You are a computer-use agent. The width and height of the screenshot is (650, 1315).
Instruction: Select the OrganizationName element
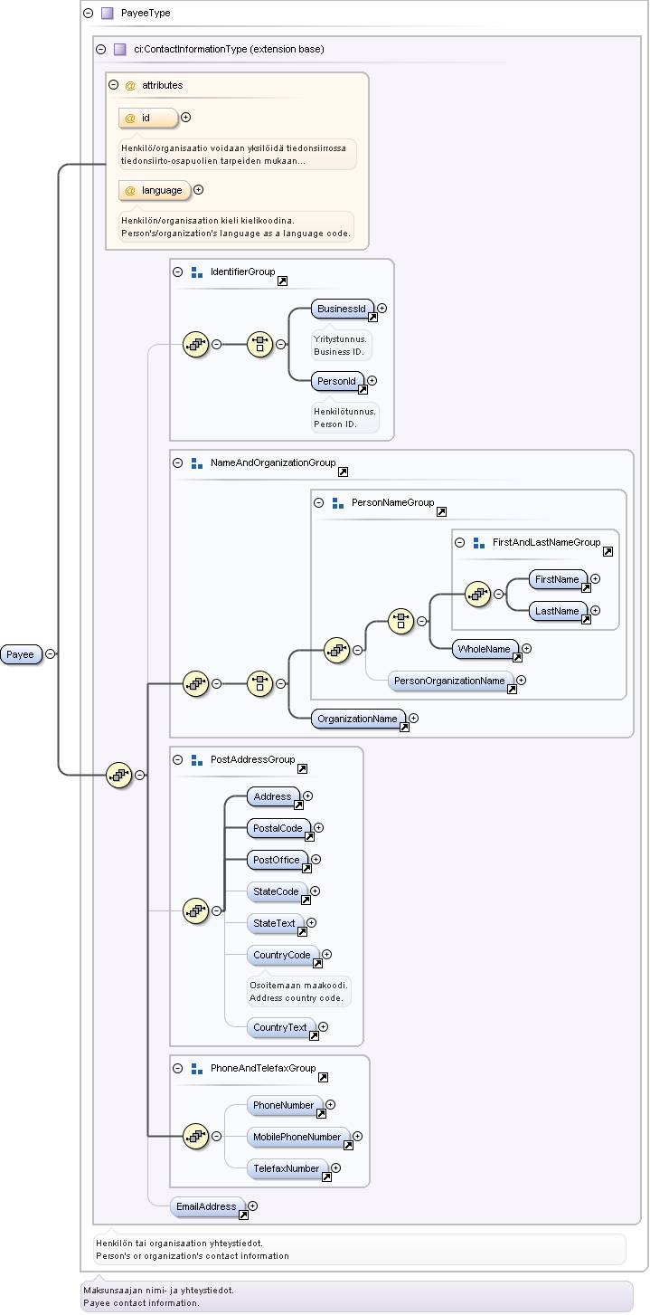click(x=359, y=719)
